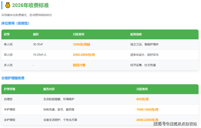Click the 800元/月 price
201x128 pixels.
(x=142, y=99)
